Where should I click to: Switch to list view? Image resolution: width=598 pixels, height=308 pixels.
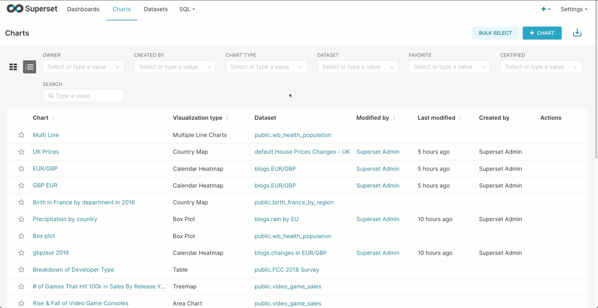(x=29, y=67)
